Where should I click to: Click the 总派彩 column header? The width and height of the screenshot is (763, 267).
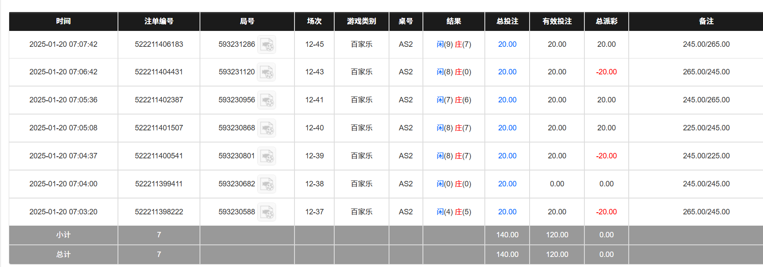(x=606, y=21)
